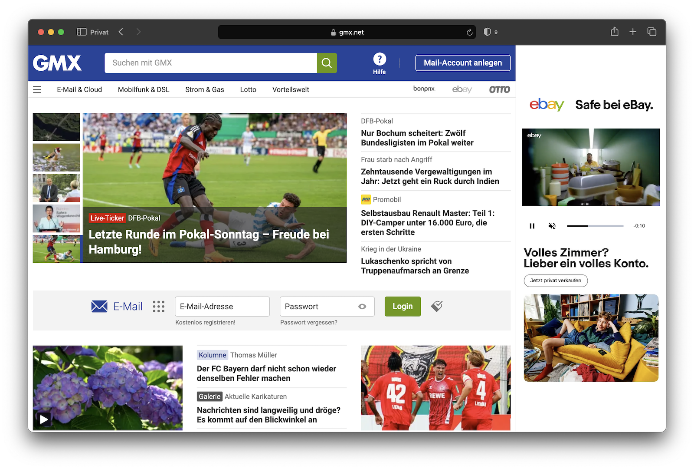Click the checkmark tag icon next to Login
Viewport: 694px width, 469px height.
[437, 306]
